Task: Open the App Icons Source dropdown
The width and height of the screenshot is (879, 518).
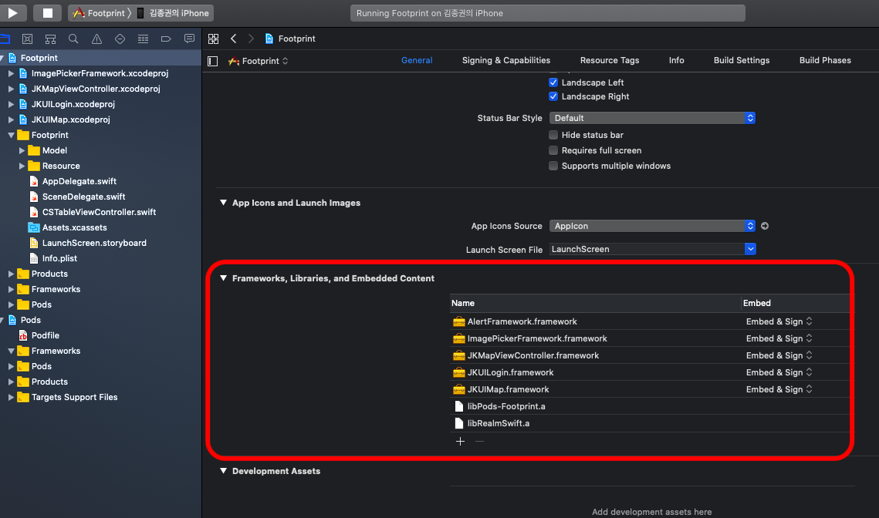Action: click(x=652, y=226)
